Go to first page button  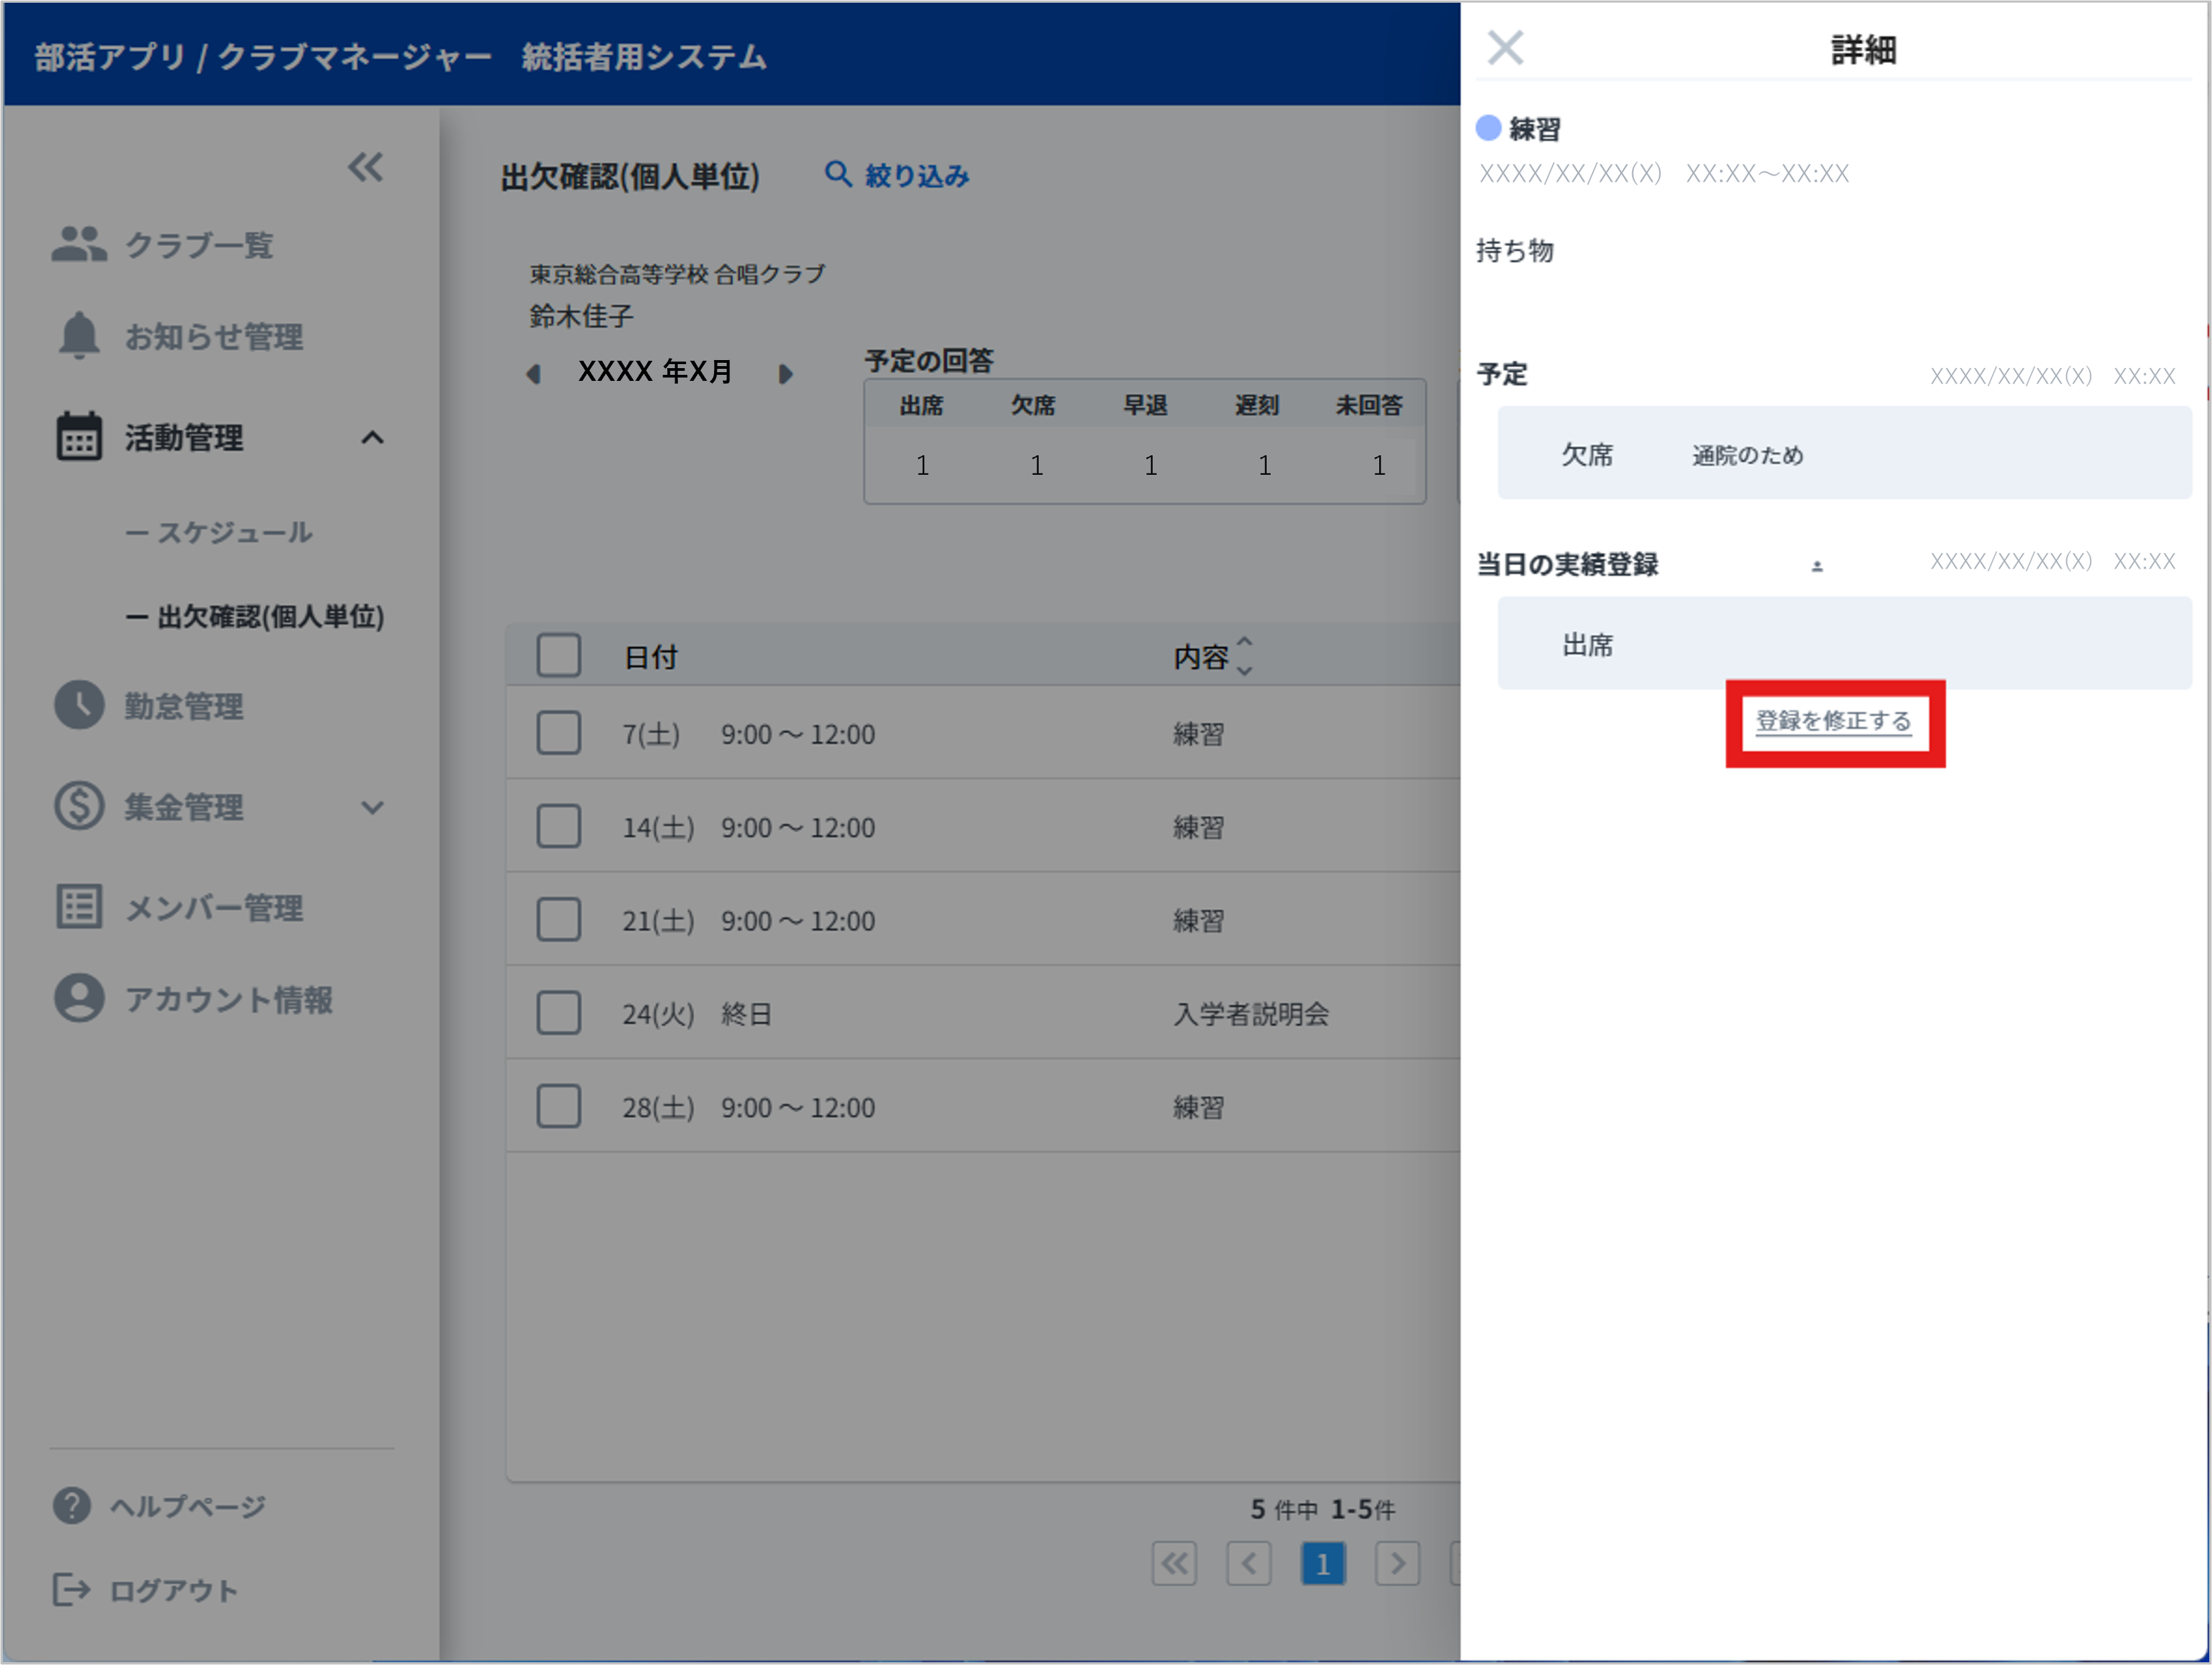1174,1563
